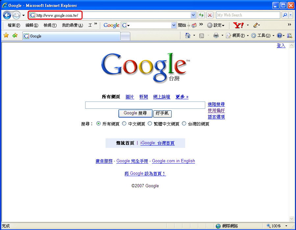The width and height of the screenshot is (296, 230).
Task: Click the My Web Search input field
Action: pos(248,15)
